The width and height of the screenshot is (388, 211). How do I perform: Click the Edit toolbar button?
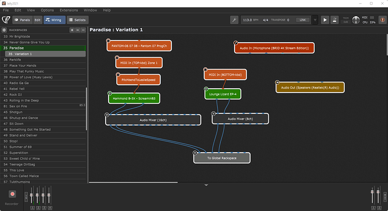coord(38,20)
